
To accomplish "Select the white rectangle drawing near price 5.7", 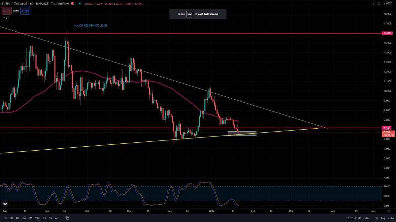I will point(242,134).
